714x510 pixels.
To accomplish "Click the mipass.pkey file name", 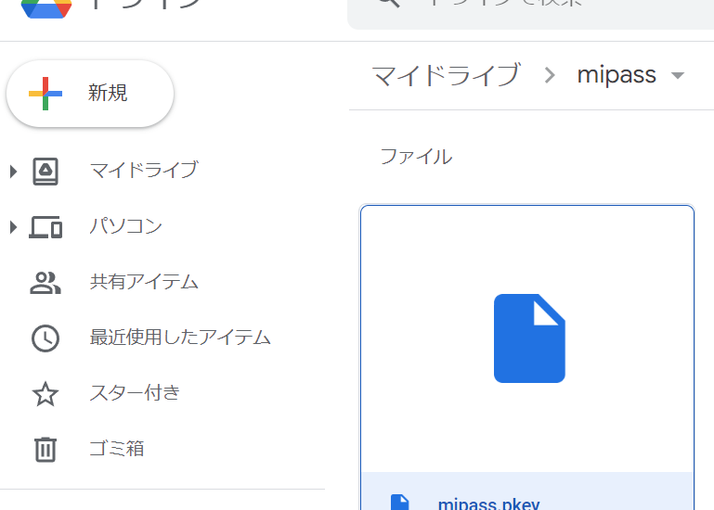I will (489, 504).
